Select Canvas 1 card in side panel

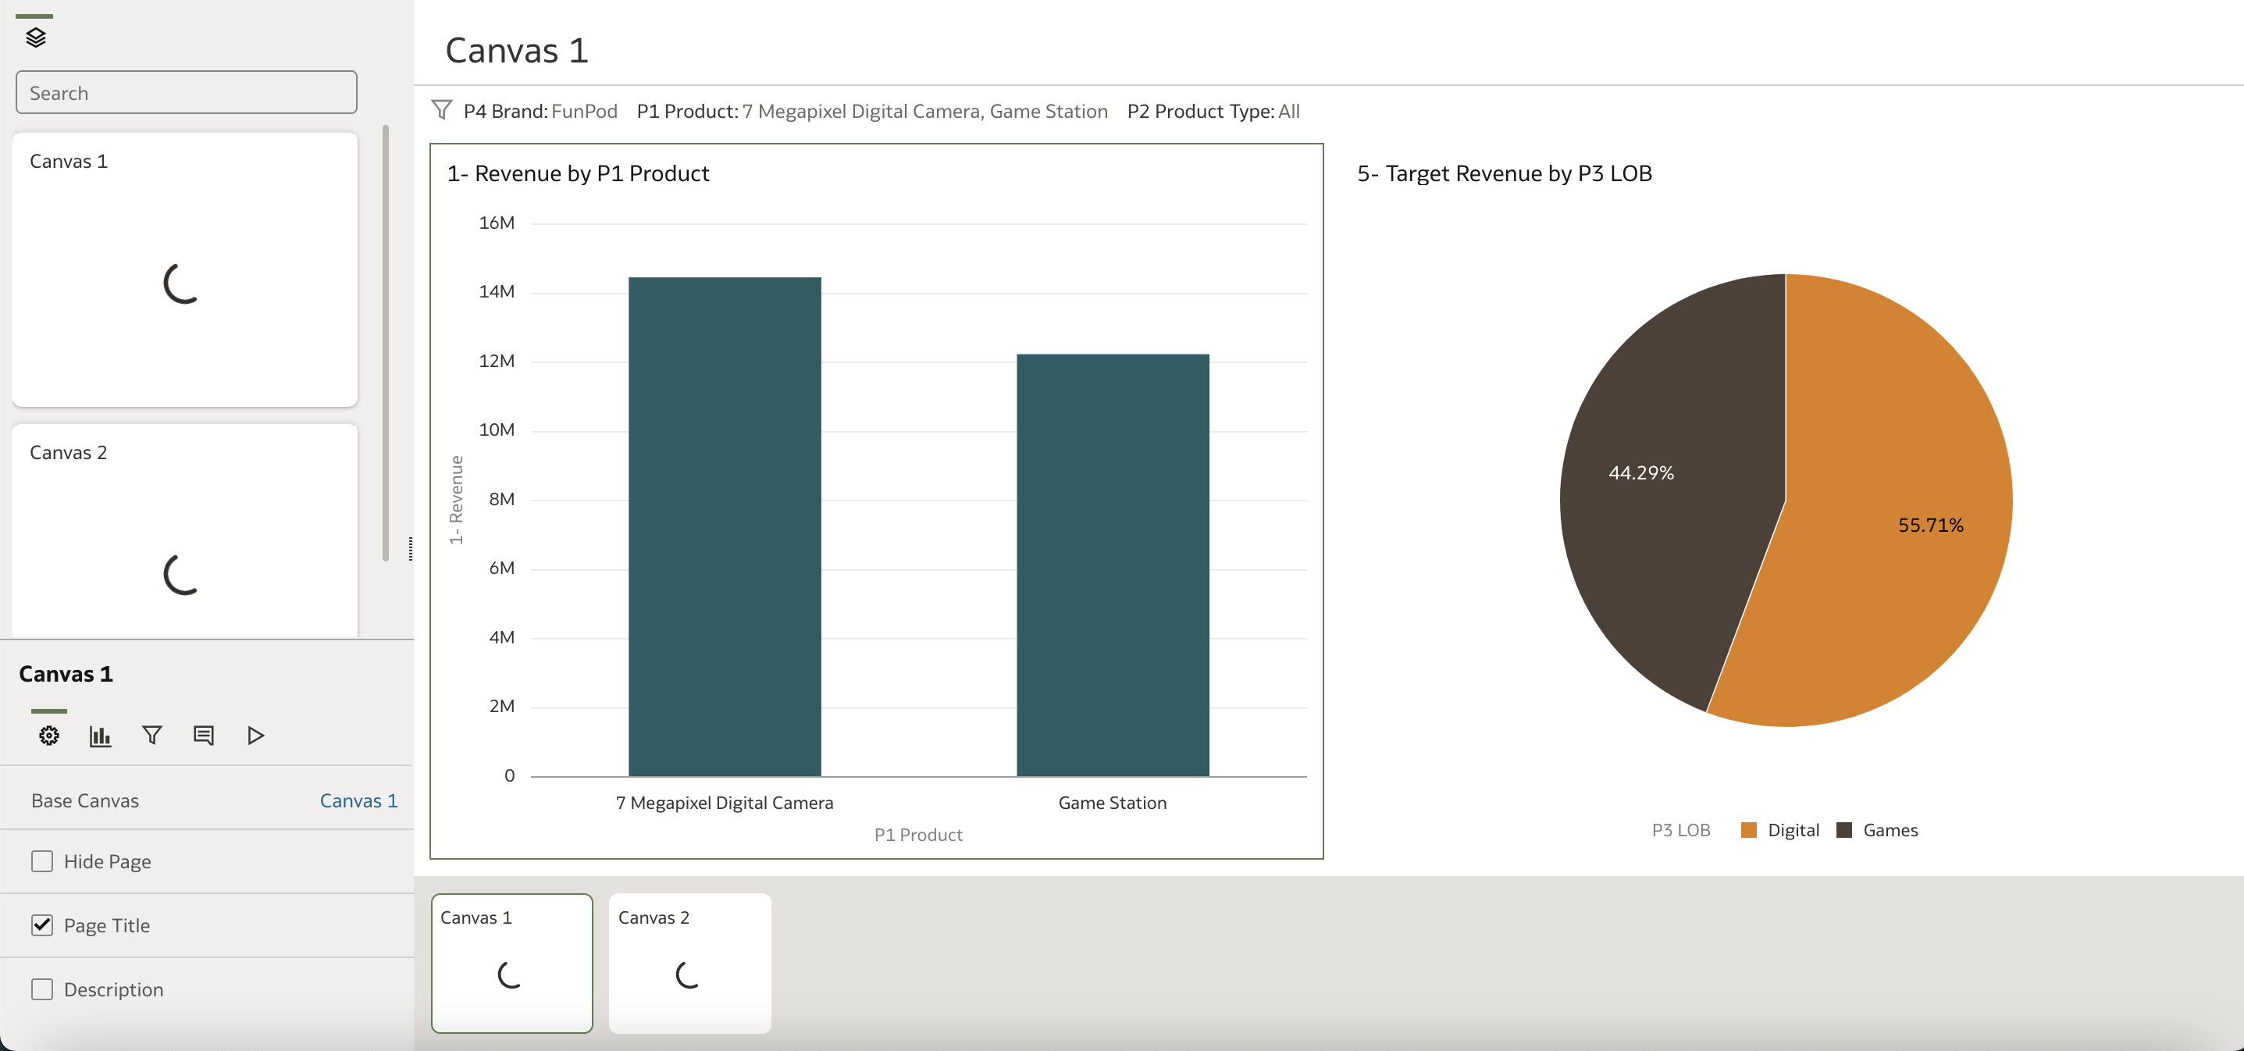[185, 269]
